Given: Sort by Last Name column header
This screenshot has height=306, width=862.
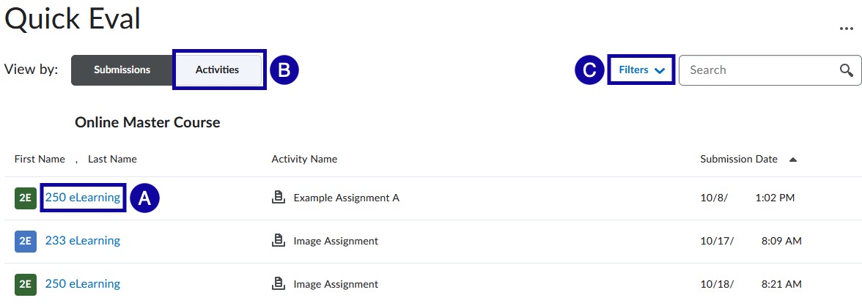Looking at the screenshot, I should 112,160.
